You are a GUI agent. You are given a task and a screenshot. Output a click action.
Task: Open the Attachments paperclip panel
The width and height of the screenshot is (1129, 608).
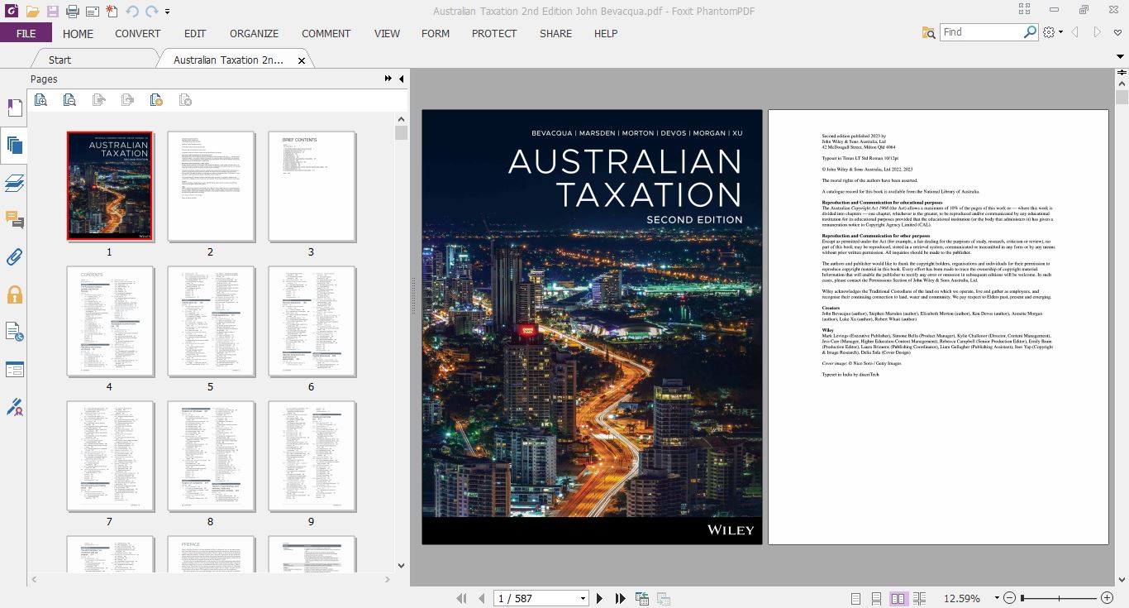[14, 257]
